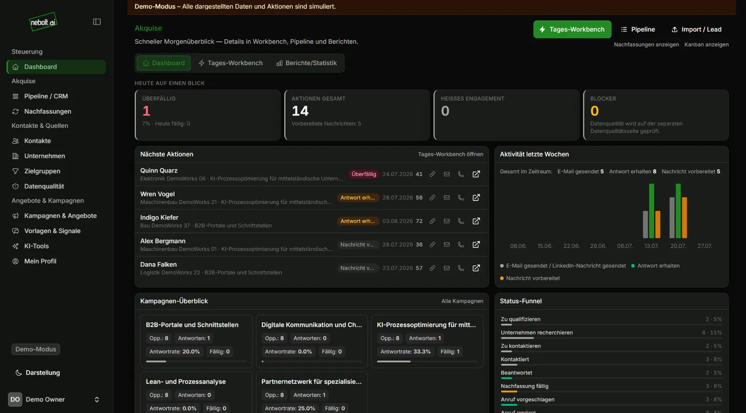The width and height of the screenshot is (746, 413).
Task: Toggle Darstellung theme setting
Action: (37, 372)
